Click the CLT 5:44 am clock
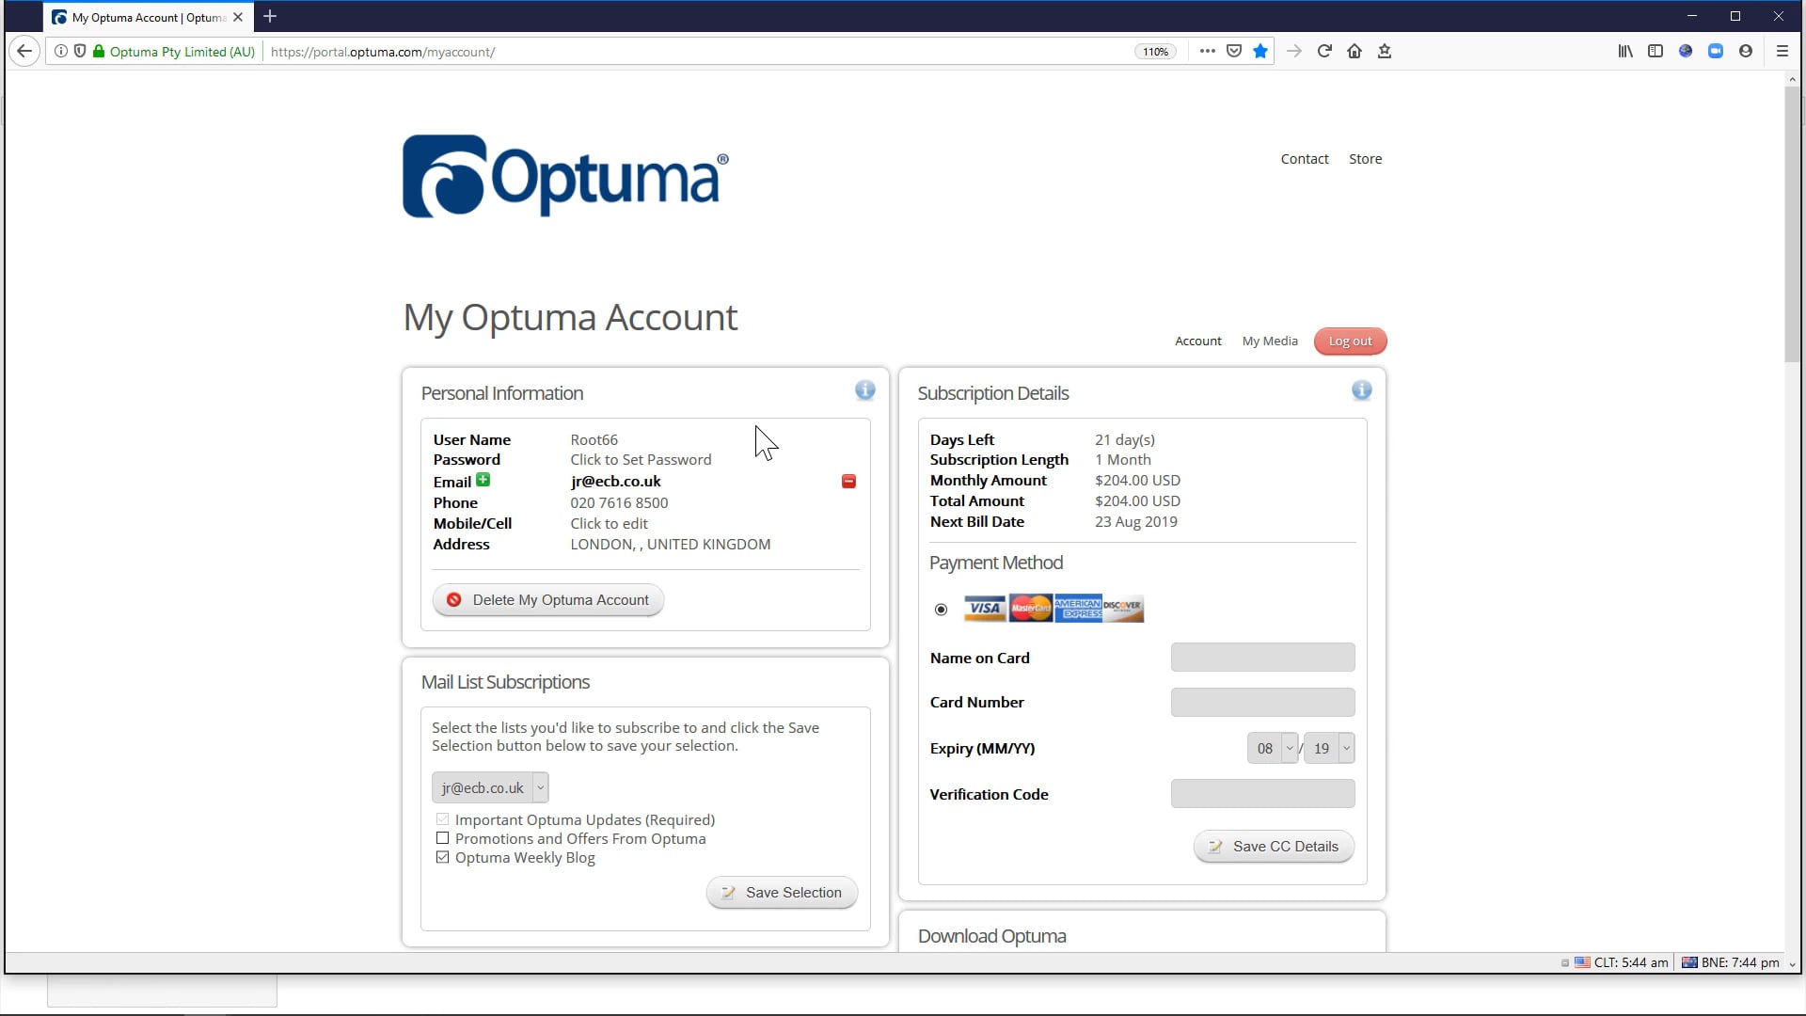1806x1016 pixels. 1621,962
